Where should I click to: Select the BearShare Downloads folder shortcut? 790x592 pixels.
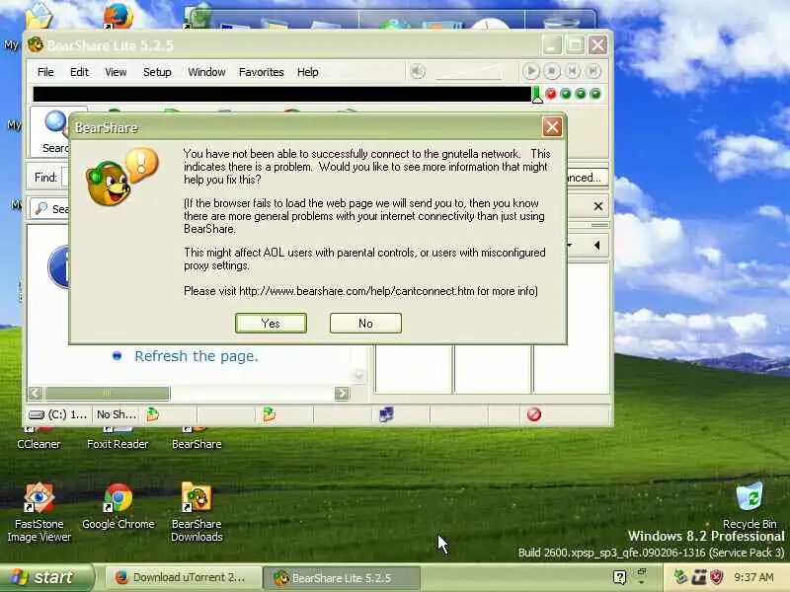click(x=197, y=512)
